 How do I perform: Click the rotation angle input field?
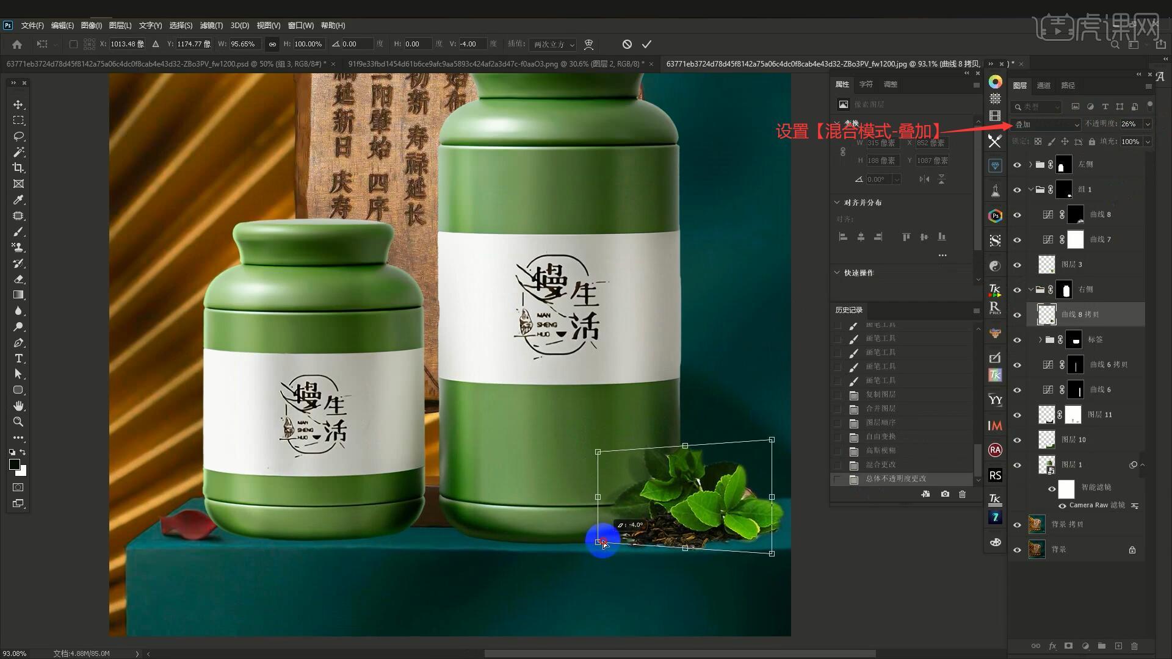pyautogui.click(x=357, y=44)
